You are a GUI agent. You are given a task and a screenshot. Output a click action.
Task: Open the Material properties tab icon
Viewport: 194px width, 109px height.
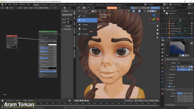pos(162,89)
